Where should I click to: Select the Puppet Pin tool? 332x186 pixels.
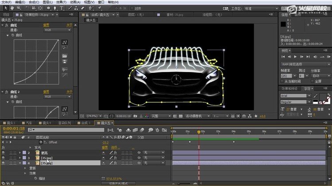click(100, 8)
